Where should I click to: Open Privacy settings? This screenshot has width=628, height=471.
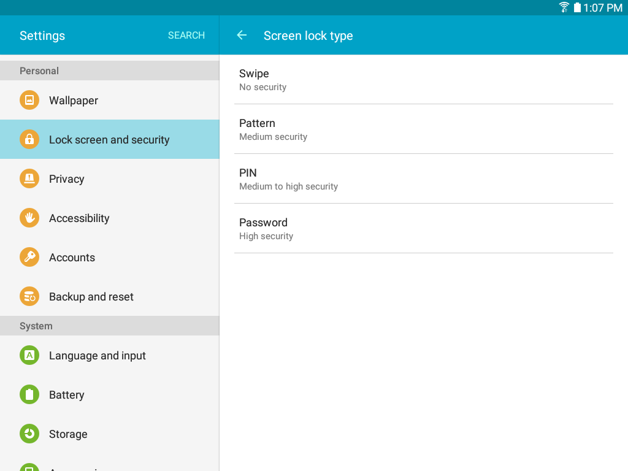[110, 178]
